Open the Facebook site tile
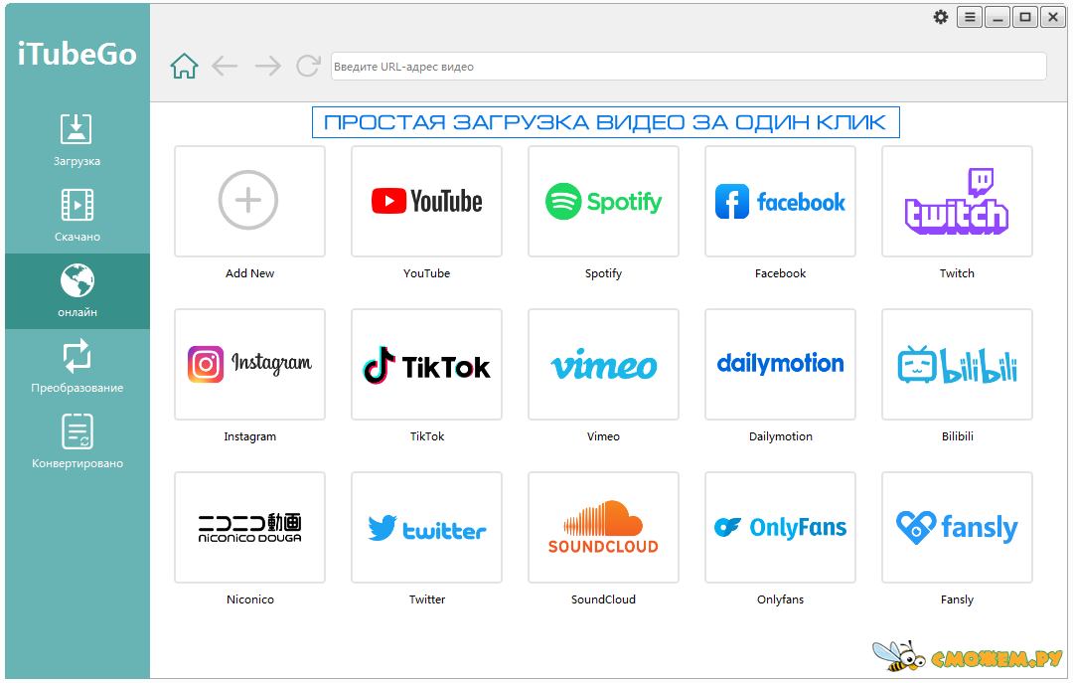This screenshot has height=683, width=1073. coord(780,202)
